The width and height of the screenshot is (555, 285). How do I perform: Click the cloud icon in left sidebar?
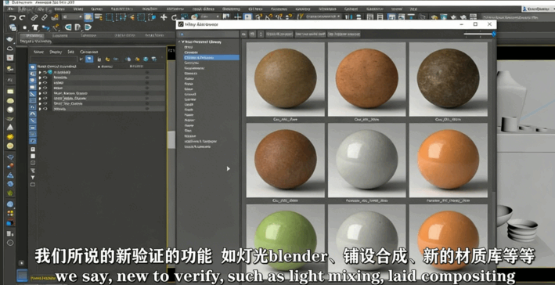coord(10,48)
